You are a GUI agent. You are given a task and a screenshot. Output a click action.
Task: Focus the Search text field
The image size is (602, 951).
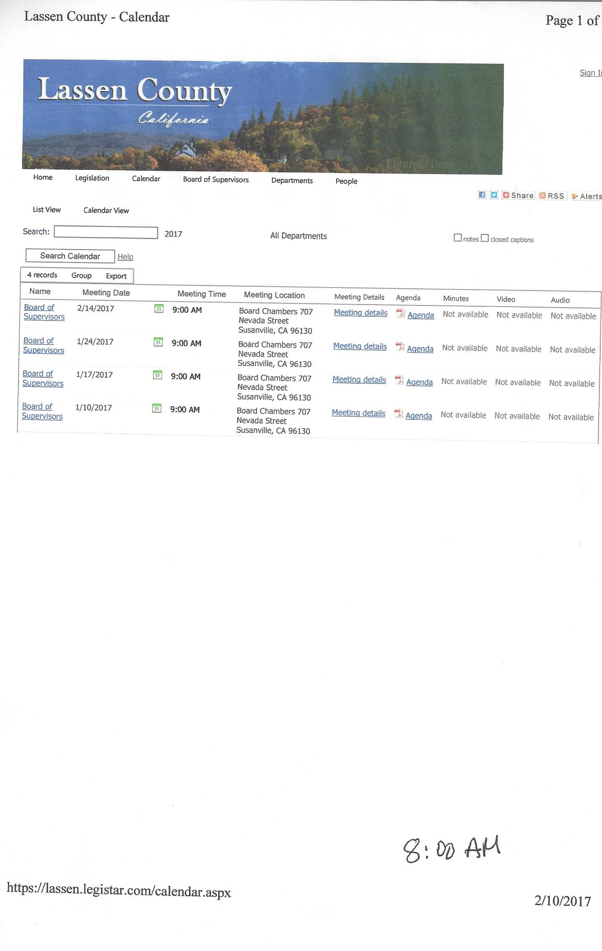106,232
